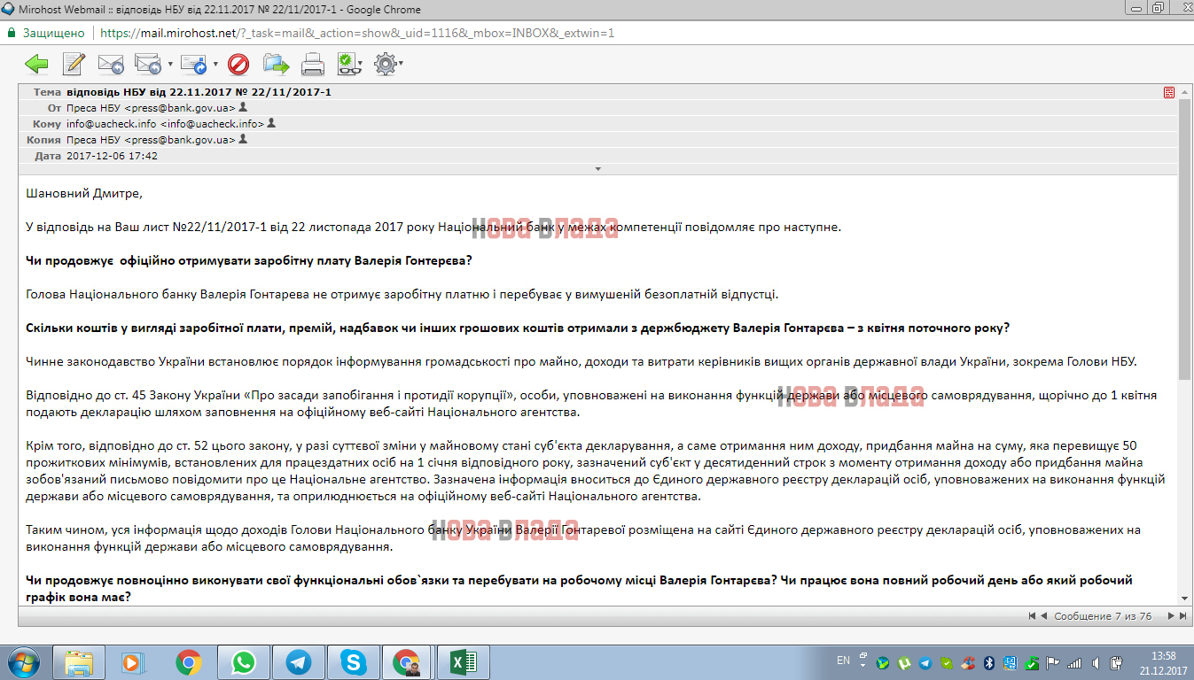Move message to folder via the folder icon

(276, 64)
